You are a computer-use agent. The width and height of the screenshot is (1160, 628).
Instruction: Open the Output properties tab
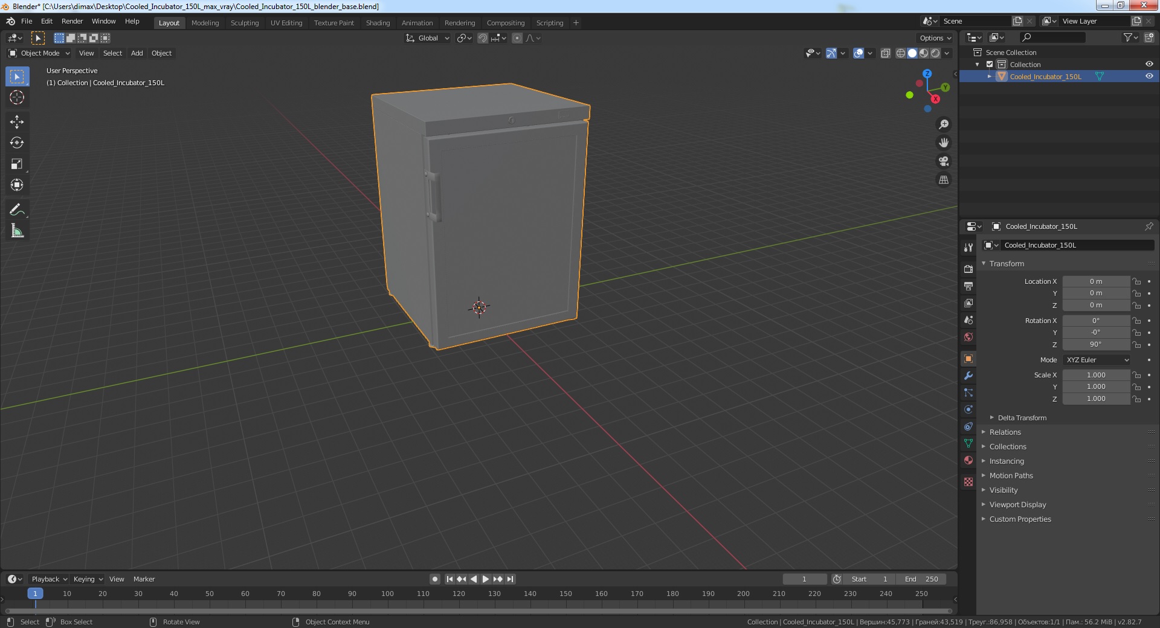(968, 286)
